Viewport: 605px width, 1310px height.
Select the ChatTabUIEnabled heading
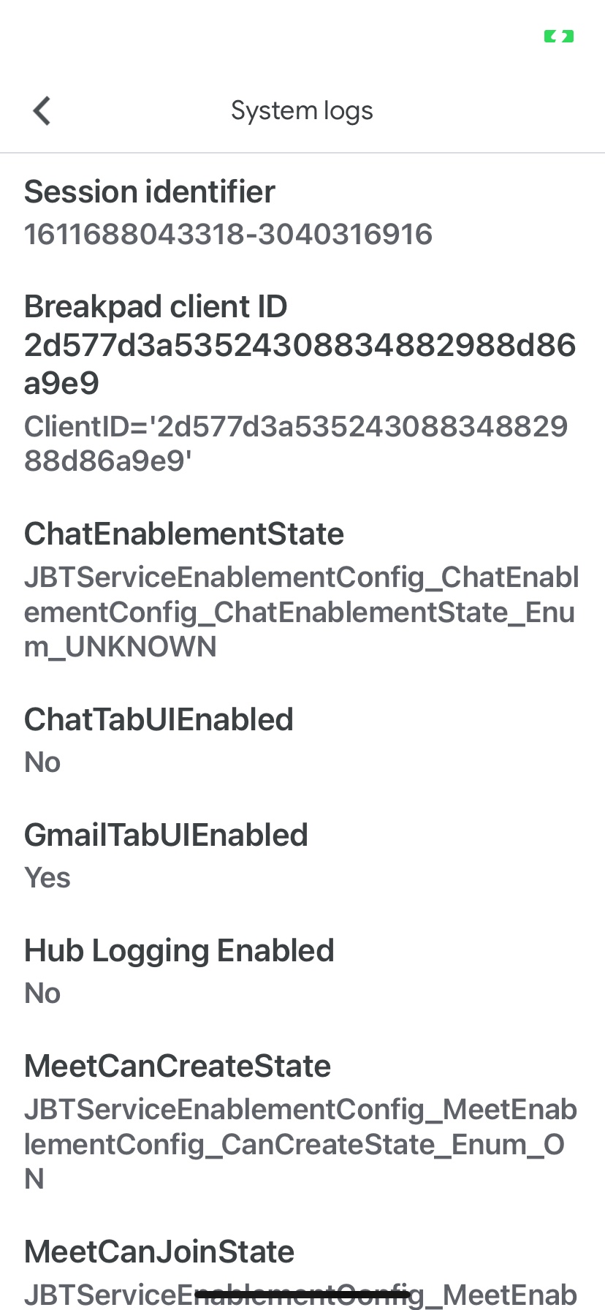(159, 719)
